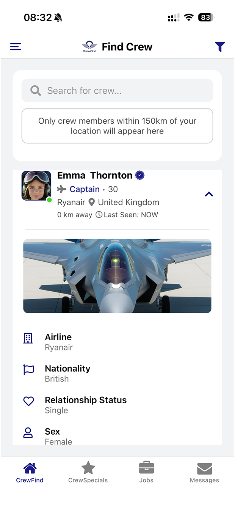The height and width of the screenshot is (506, 235).
Task: View the fighter jet cover image
Action: pyautogui.click(x=117, y=276)
